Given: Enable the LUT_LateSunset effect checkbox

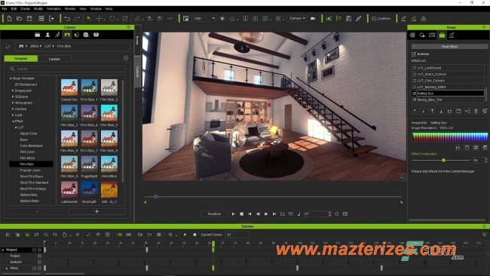Looking at the screenshot, I should (x=415, y=68).
